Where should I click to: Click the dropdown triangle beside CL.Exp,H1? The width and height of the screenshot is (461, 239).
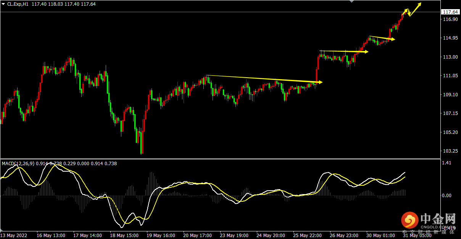coord(3,4)
